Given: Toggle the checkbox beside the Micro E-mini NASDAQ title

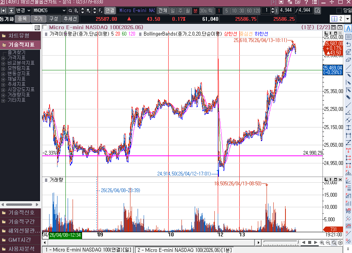Looking at the screenshot, I should coord(45,27).
